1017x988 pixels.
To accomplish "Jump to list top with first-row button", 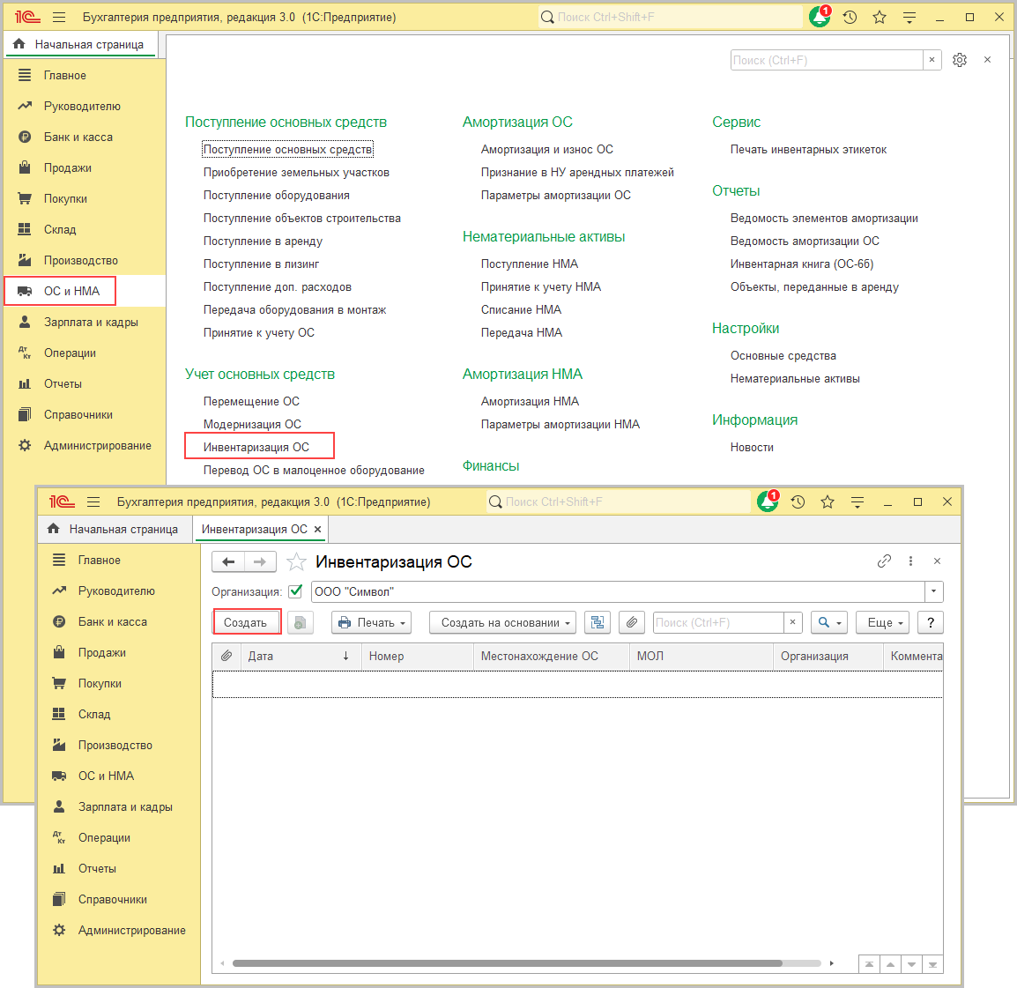I will (869, 965).
